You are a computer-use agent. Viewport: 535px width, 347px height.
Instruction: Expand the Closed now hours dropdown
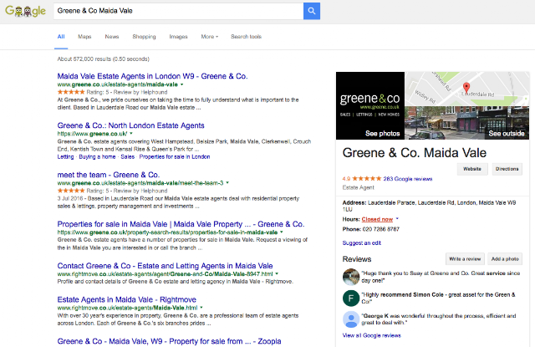click(397, 219)
